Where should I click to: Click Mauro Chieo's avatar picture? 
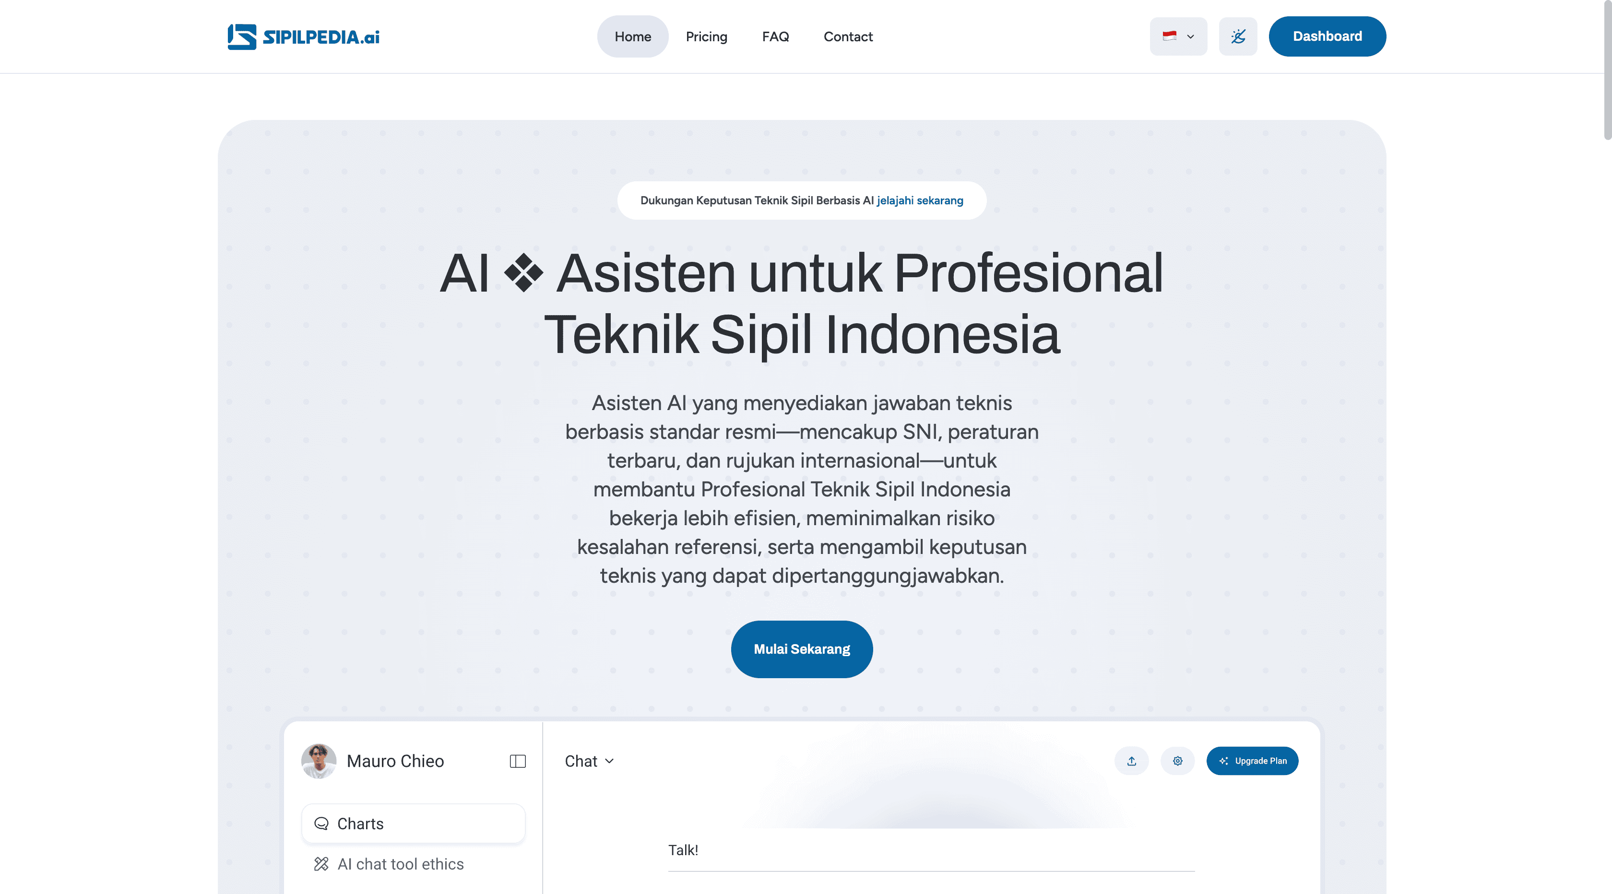[x=319, y=761]
